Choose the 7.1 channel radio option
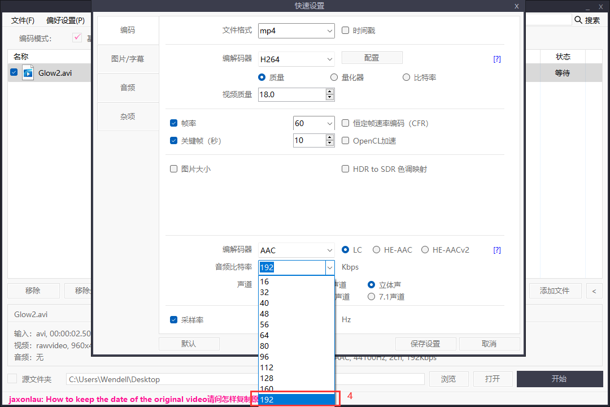610x407 pixels. coord(372,297)
